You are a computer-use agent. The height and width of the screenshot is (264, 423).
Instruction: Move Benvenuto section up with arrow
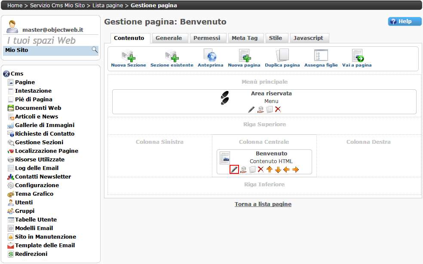[270, 170]
